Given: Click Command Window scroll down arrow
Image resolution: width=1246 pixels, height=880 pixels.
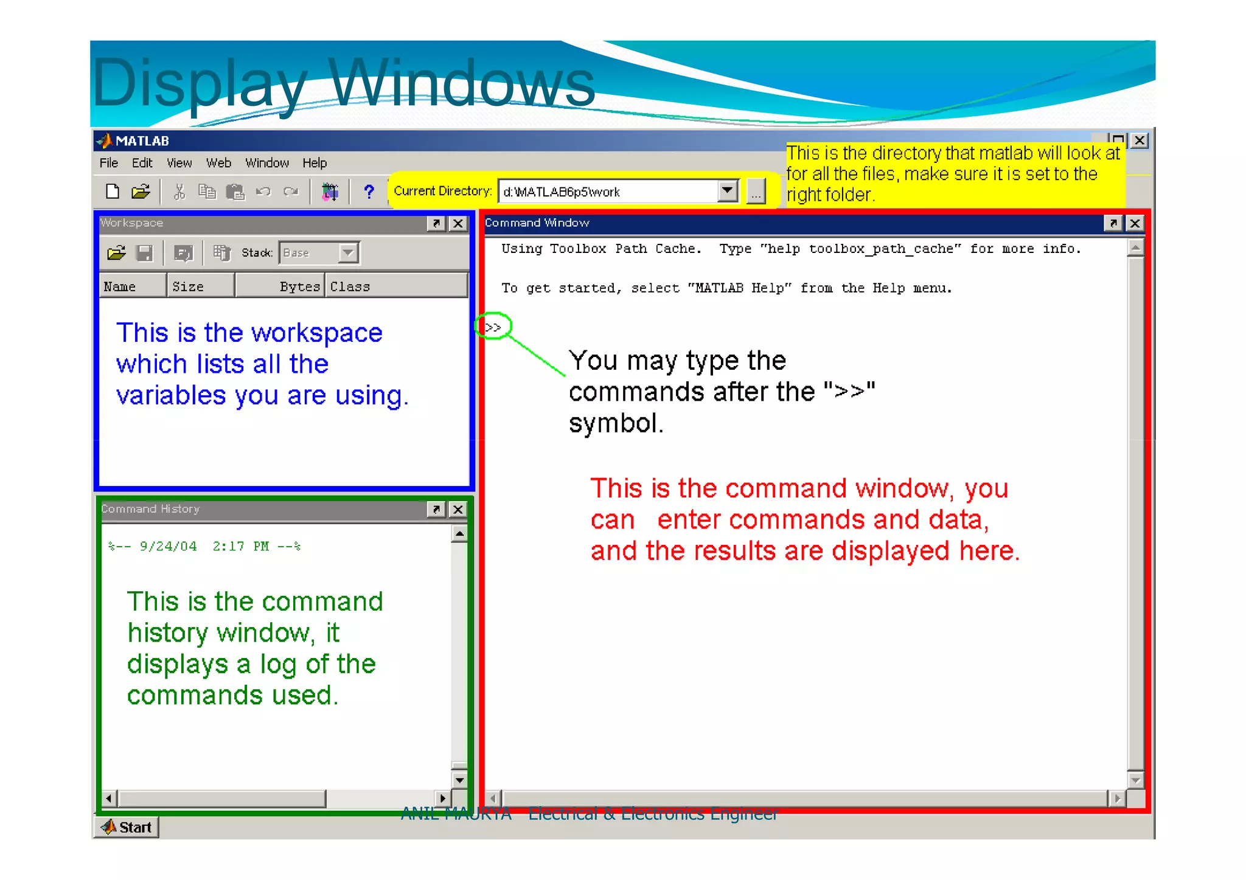Looking at the screenshot, I should click(1135, 780).
